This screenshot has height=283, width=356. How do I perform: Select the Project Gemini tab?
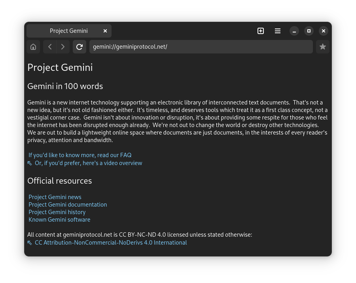(x=68, y=31)
